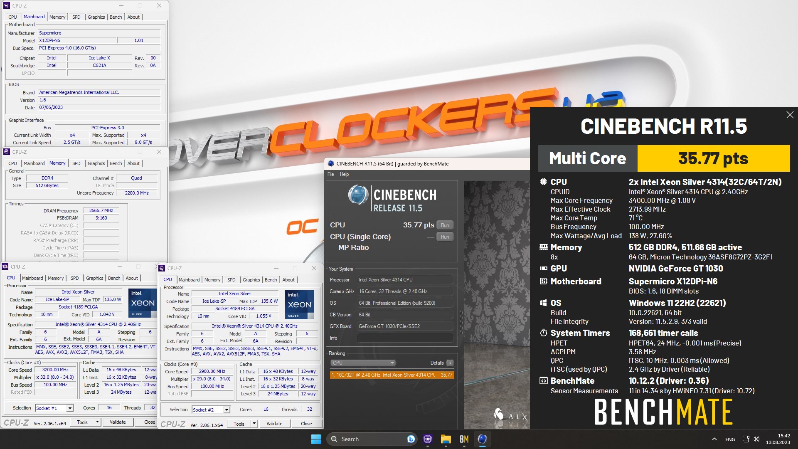
Task: Click the BenchMate Memory icon
Action: (543, 247)
